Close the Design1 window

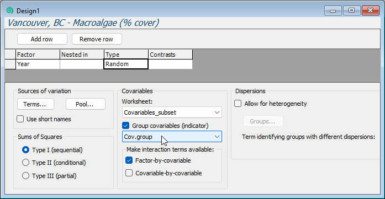pyautogui.click(x=370, y=11)
